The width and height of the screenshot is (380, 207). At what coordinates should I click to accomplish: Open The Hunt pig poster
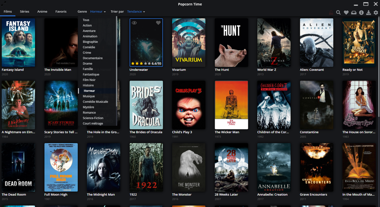click(x=231, y=43)
